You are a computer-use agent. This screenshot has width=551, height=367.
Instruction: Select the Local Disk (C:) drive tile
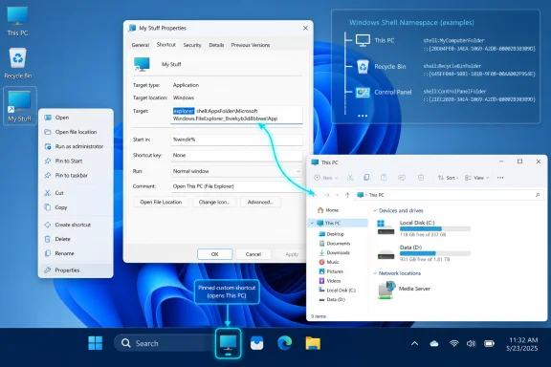[x=424, y=228]
